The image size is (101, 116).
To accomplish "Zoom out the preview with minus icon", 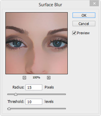I will 24,78.
